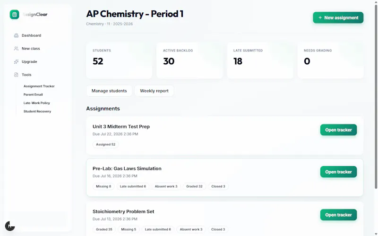378x236 pixels.
Task: Click the Assignments section heading
Action: pos(103,109)
